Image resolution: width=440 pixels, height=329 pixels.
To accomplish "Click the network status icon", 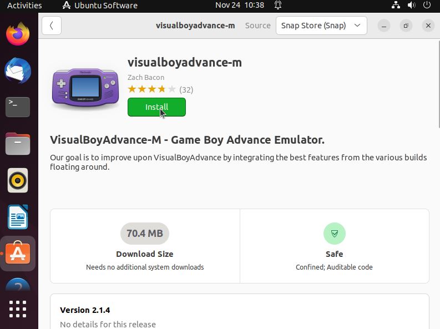I will point(396,5).
